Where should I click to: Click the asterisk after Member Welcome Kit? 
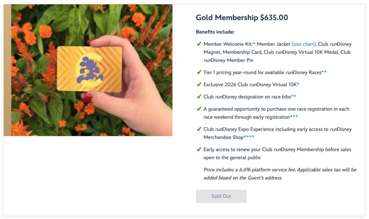(254, 44)
